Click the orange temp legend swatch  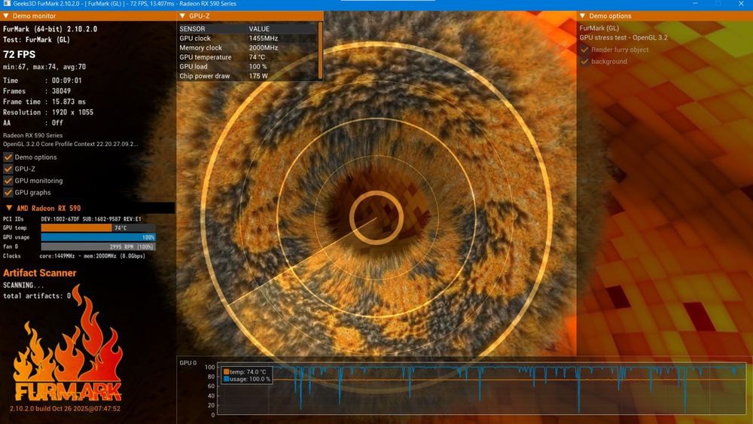pos(226,372)
